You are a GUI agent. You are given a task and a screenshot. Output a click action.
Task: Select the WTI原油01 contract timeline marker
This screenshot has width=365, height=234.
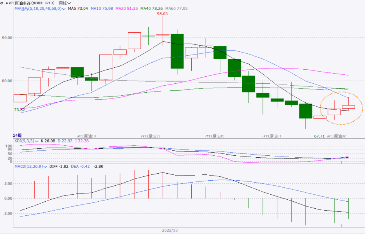click(x=275, y=136)
